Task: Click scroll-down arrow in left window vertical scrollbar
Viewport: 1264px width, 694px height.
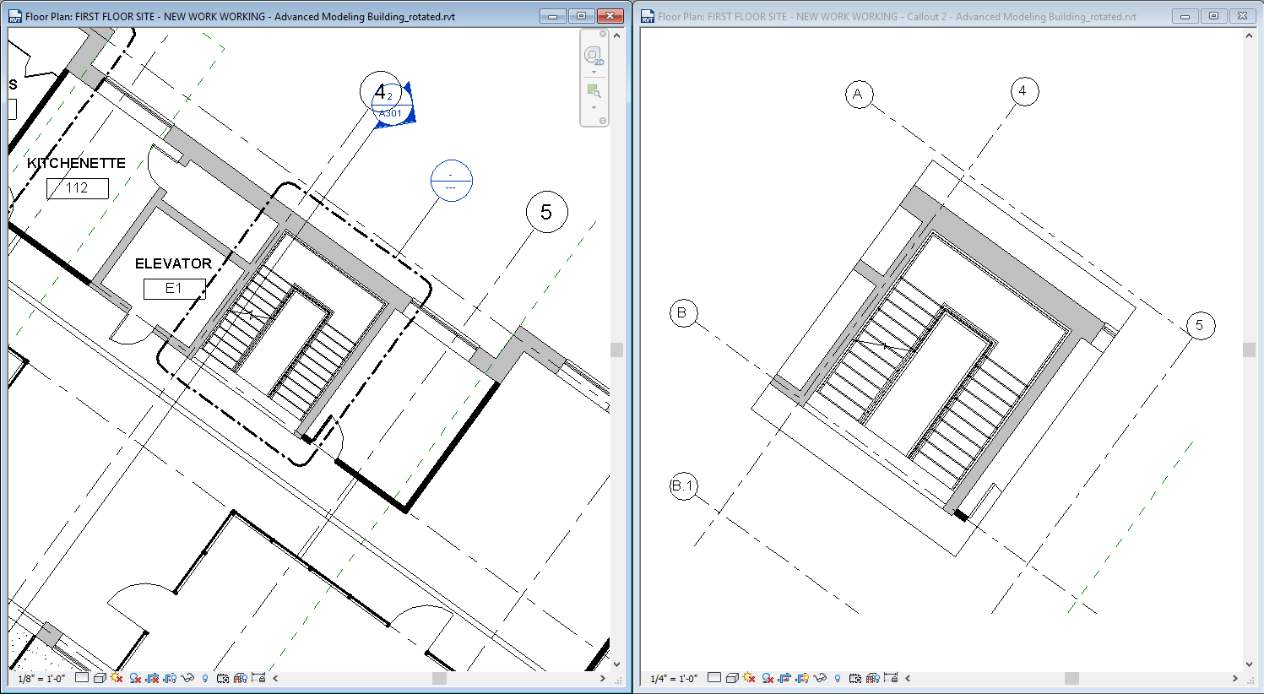Action: (616, 664)
